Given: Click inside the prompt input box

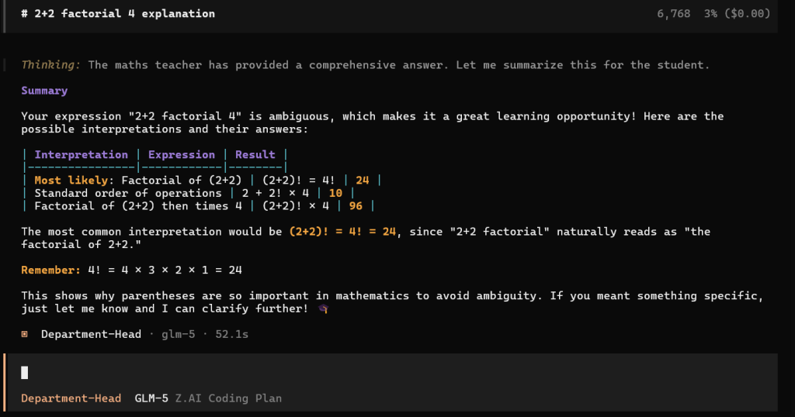Looking at the screenshot, I should (x=388, y=373).
